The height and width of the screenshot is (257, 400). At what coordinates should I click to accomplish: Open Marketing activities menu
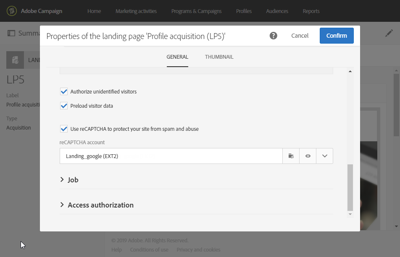click(136, 11)
